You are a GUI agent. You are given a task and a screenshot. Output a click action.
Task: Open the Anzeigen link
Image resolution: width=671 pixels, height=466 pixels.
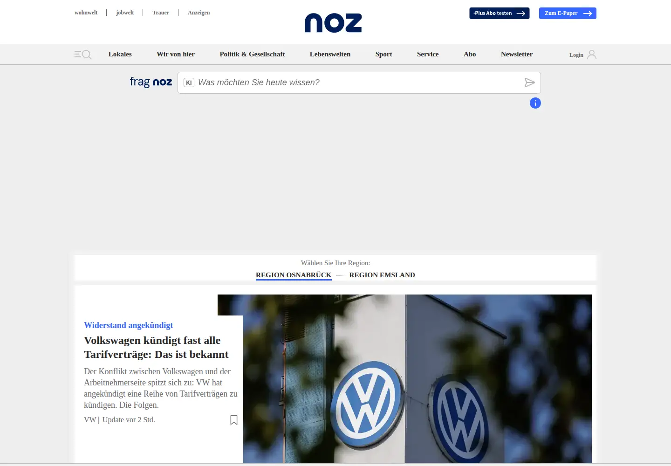tap(199, 13)
